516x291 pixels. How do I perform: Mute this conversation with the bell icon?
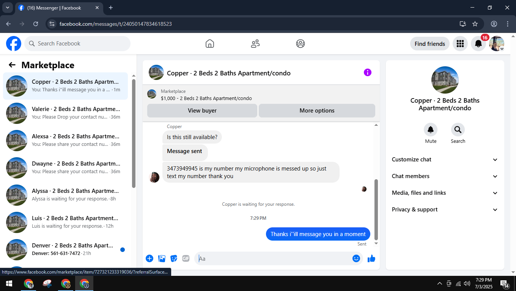coord(431,130)
